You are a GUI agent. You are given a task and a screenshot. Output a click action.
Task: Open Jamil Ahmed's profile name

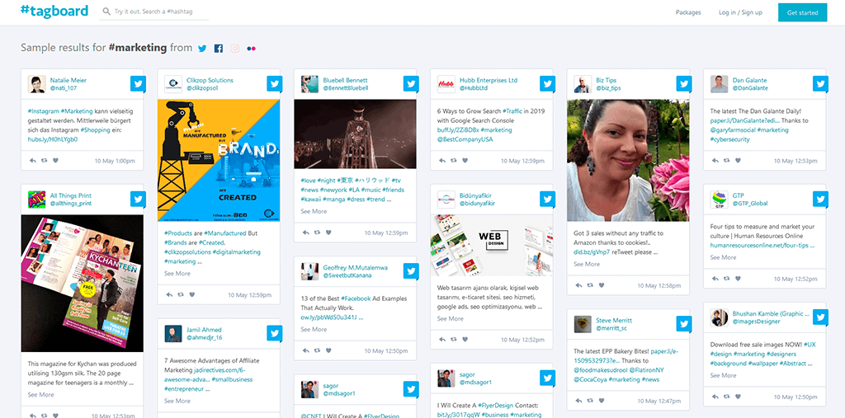(205, 330)
